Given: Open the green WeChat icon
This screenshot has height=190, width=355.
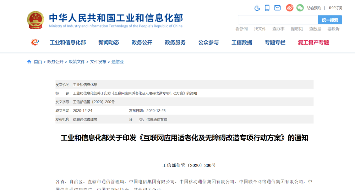Looking at the screenshot, I should (300, 8).
